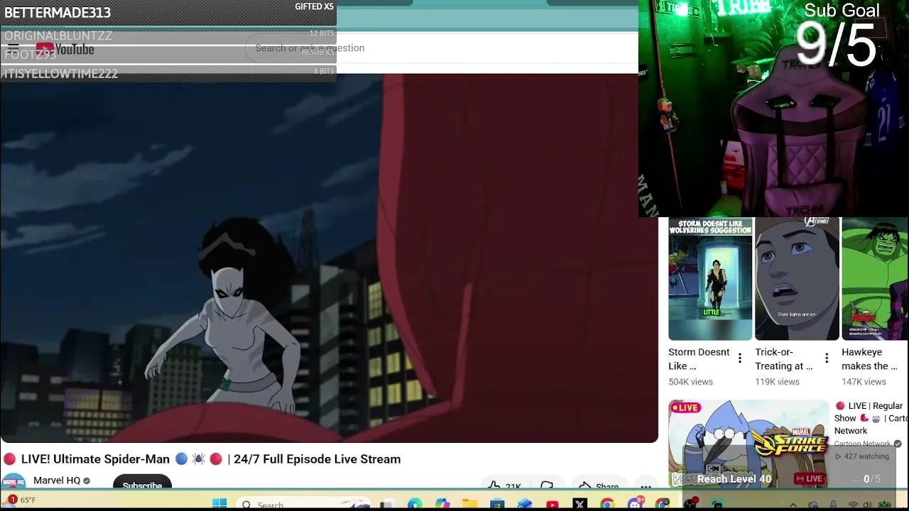Open options for 'Storm Doesnt Like' short
The image size is (909, 511).
point(740,358)
